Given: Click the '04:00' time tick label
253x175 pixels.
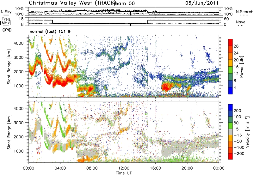Looking at the screenshot, I should coord(60,168).
